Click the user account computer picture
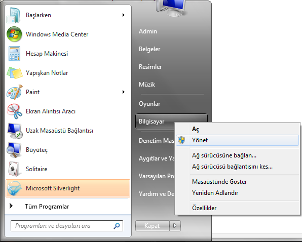Image resolution: width=302 pixels, height=242 pixels. click(171, 8)
